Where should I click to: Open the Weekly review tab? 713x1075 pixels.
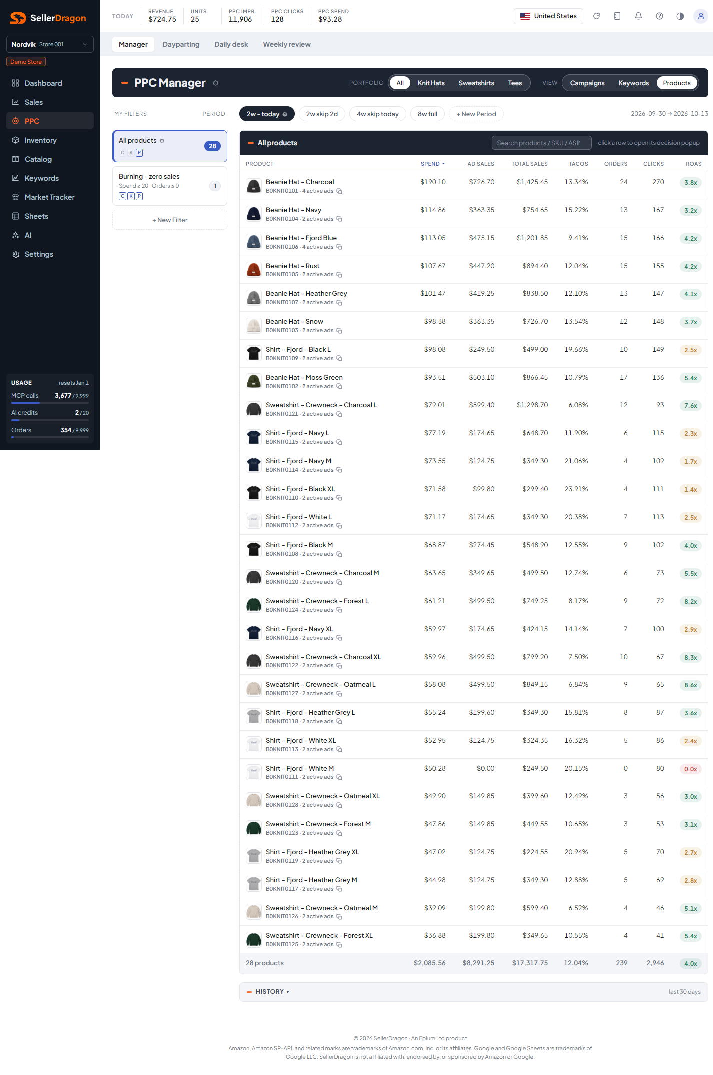click(x=287, y=44)
